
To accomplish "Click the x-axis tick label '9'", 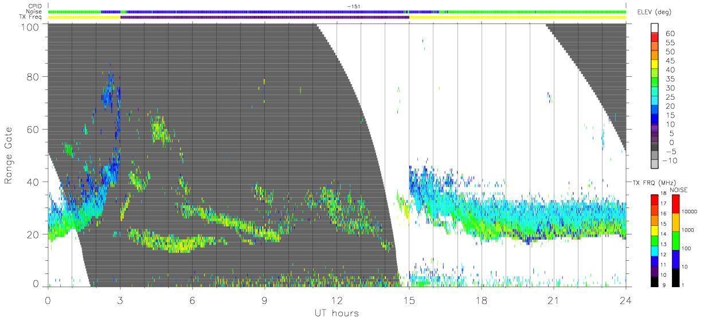I will coord(264,300).
